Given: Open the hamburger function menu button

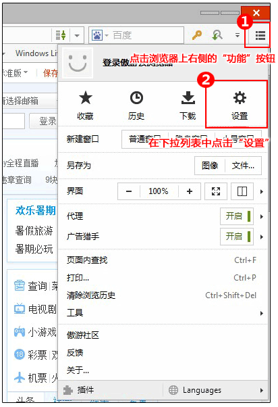Looking at the screenshot, I should tap(260, 36).
